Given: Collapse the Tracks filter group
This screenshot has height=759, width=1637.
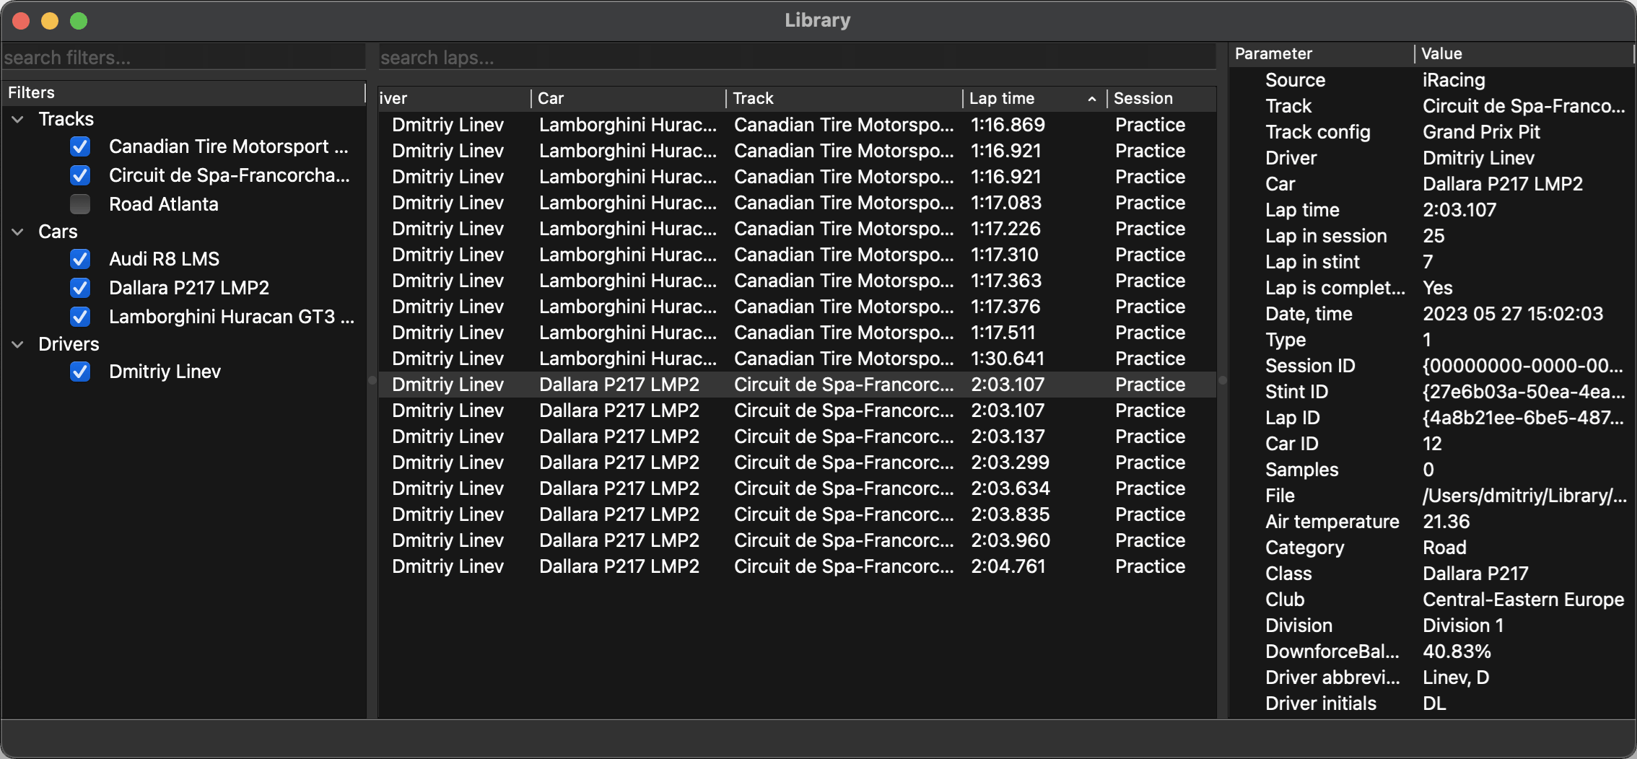Looking at the screenshot, I should tap(18, 119).
